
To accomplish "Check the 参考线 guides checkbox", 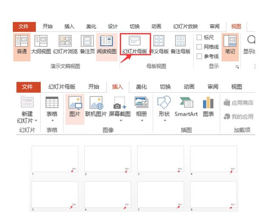I will point(199,56).
